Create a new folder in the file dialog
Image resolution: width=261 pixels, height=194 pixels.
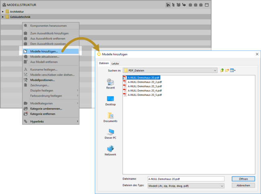pos(227,71)
